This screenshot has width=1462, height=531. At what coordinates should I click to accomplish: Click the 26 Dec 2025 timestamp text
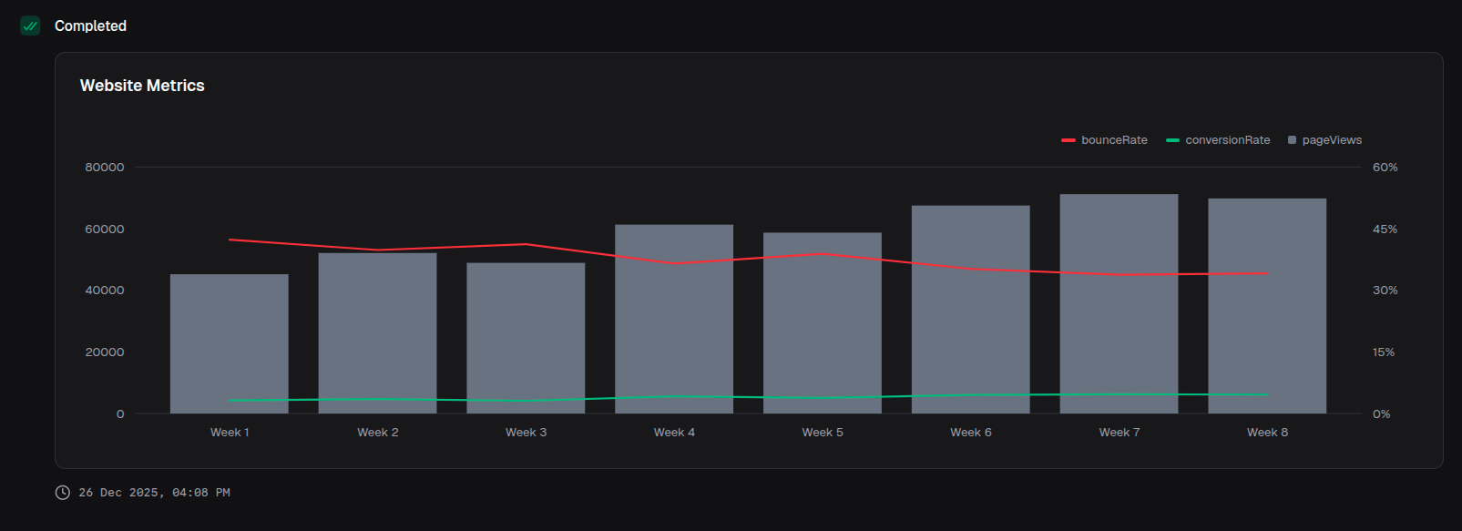pos(154,493)
